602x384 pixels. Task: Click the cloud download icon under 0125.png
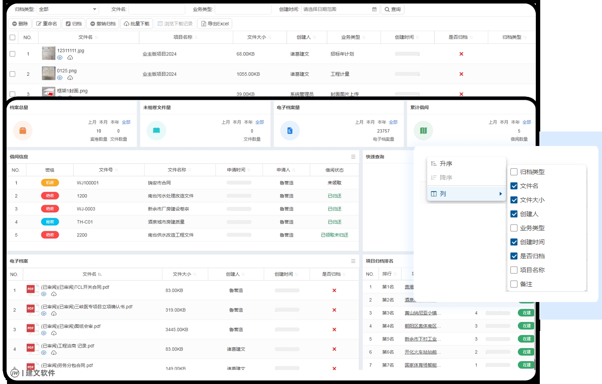[x=70, y=78]
